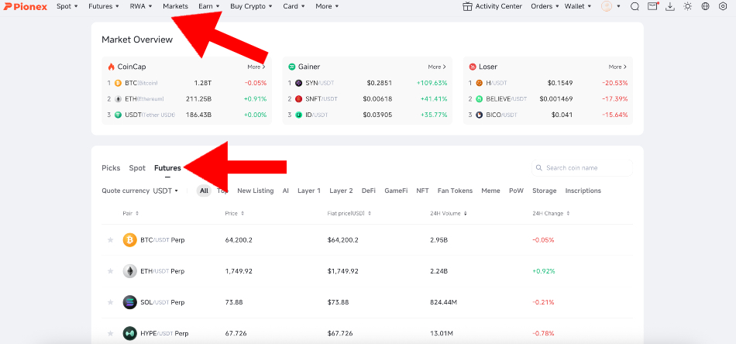Change the Quote currency USDT dropdown
Screen dimensions: 736x344
tap(165, 191)
